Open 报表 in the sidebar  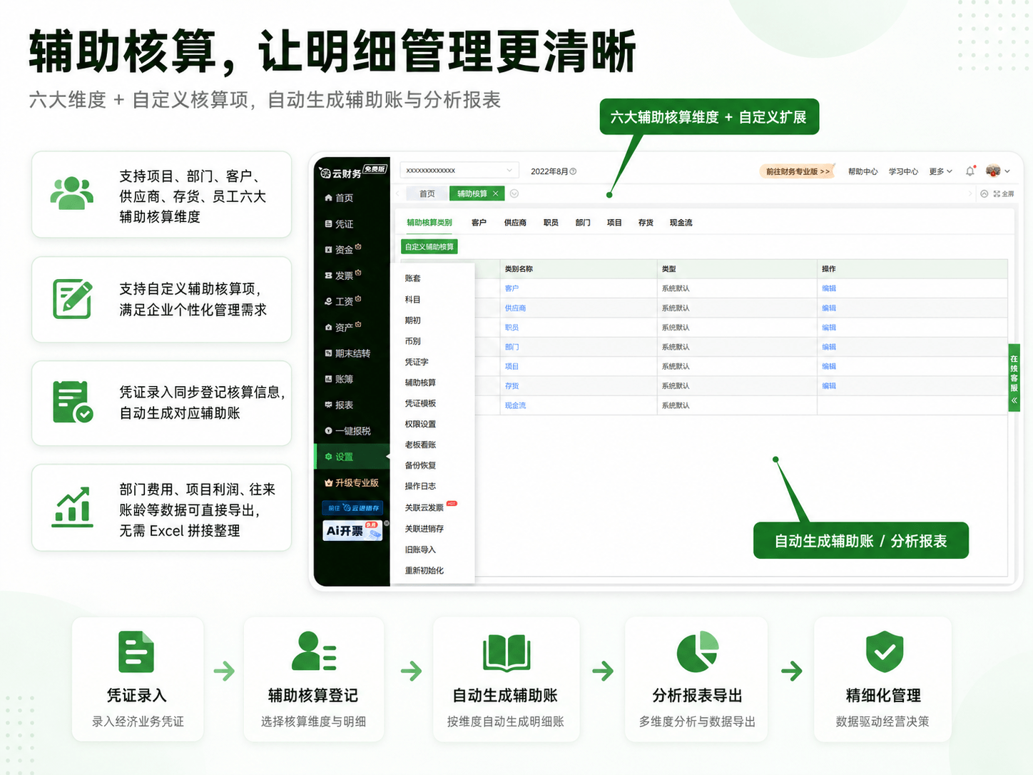coord(340,405)
